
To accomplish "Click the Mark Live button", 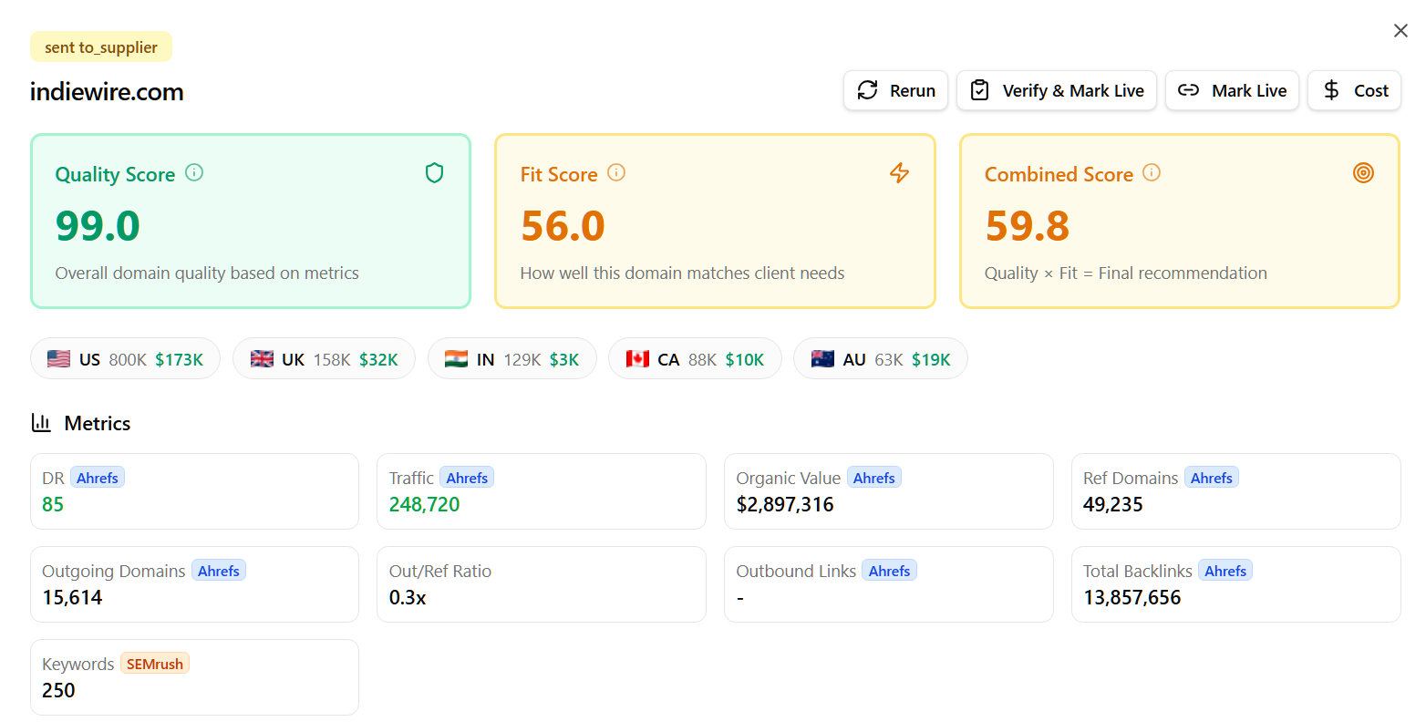I will [x=1232, y=90].
